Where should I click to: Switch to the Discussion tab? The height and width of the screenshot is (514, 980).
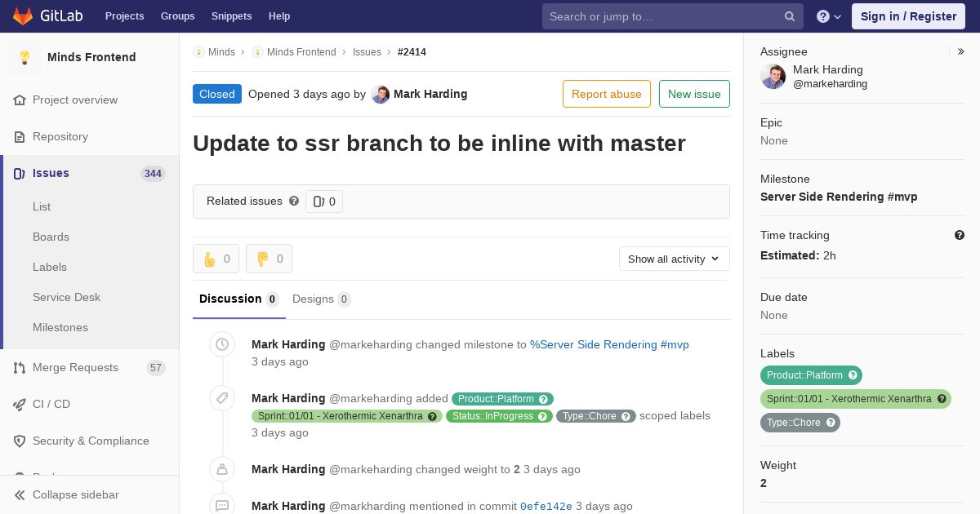pos(239,299)
